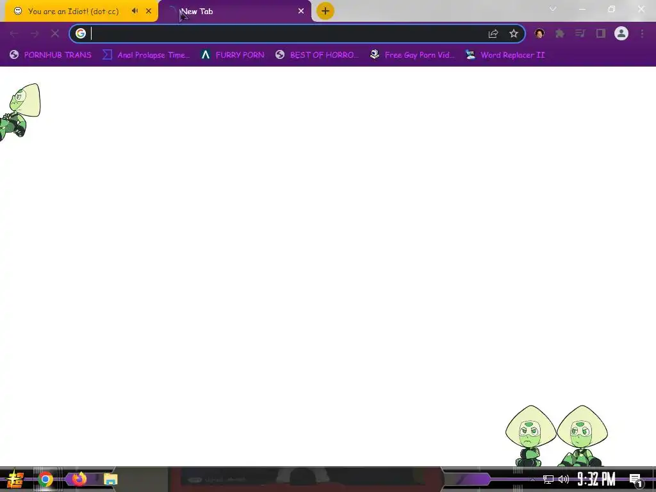
Task: Click the Peridot character at left edge
Action: click(20, 111)
